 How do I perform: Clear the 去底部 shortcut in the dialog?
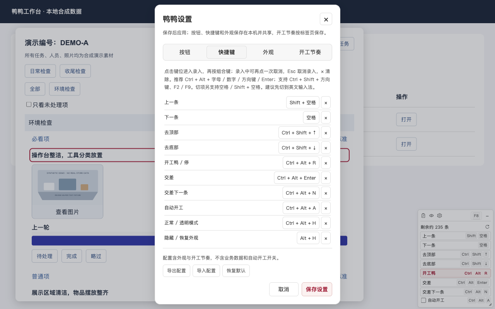[x=326, y=148]
